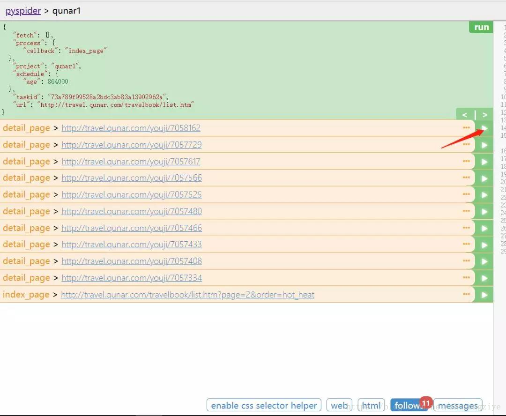This screenshot has height=416, width=506.
Task: Go to previous task with < arrow
Action: pos(465,115)
